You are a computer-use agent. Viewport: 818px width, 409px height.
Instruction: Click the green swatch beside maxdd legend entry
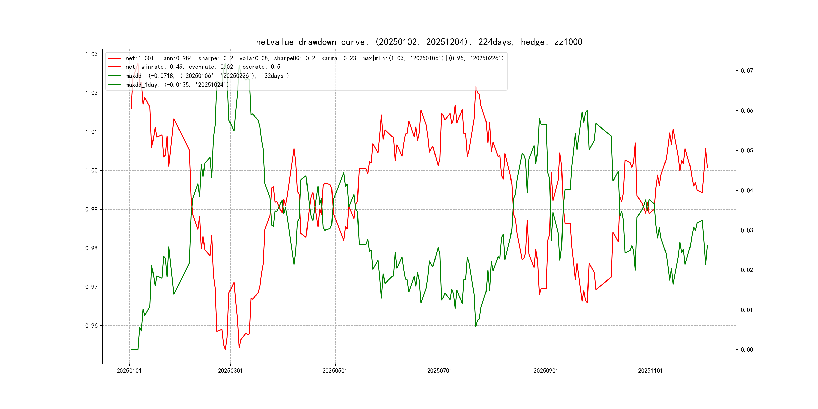114,76
